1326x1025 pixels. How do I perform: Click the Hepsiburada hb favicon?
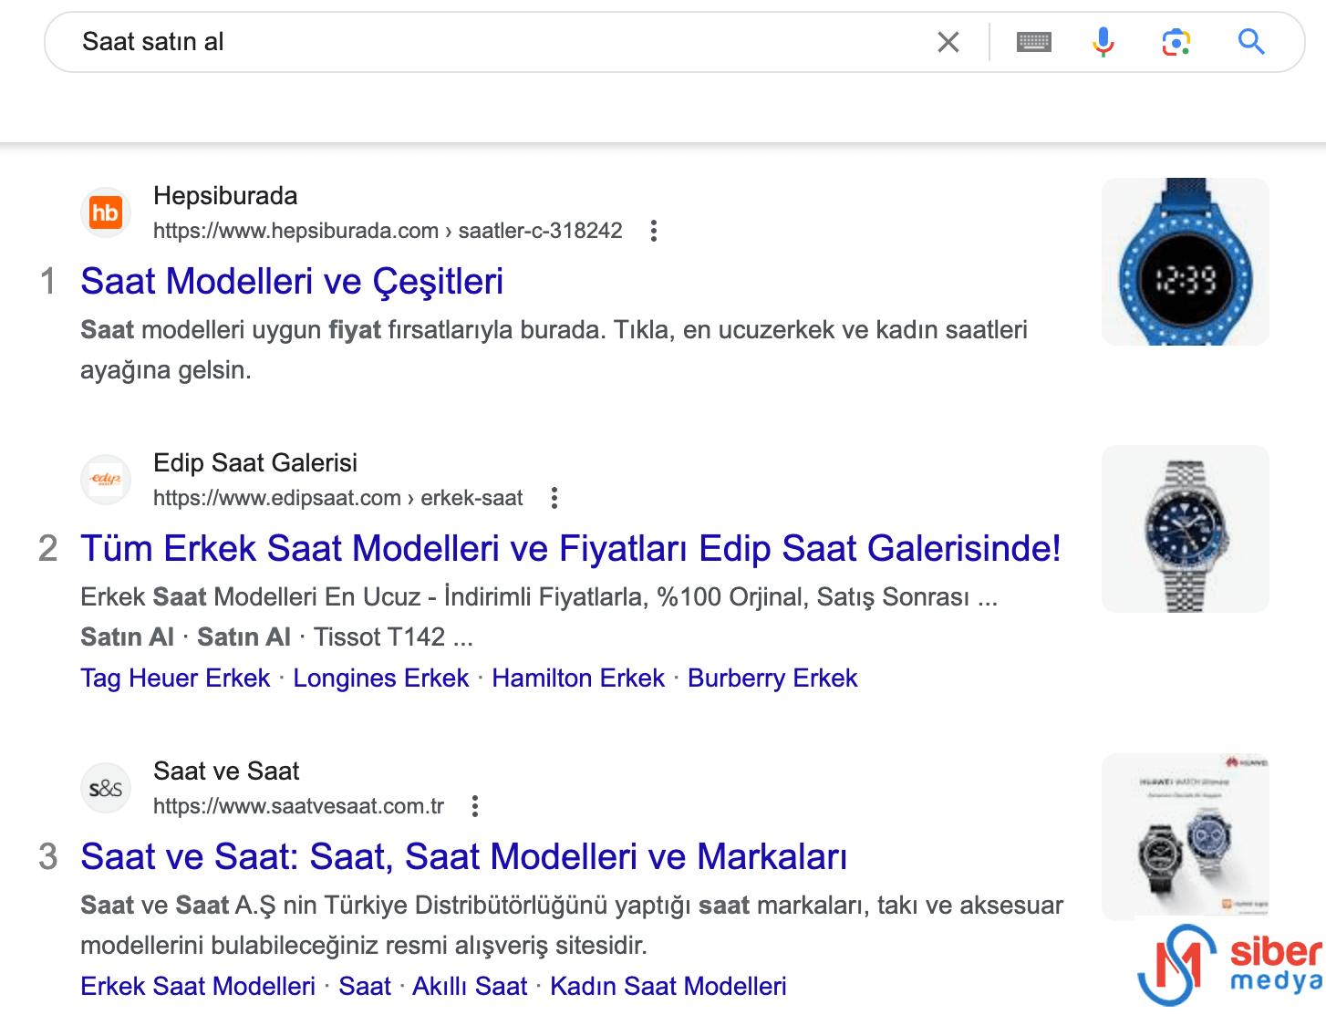[106, 212]
